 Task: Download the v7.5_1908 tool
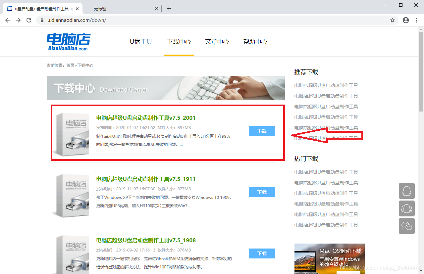[x=262, y=253]
